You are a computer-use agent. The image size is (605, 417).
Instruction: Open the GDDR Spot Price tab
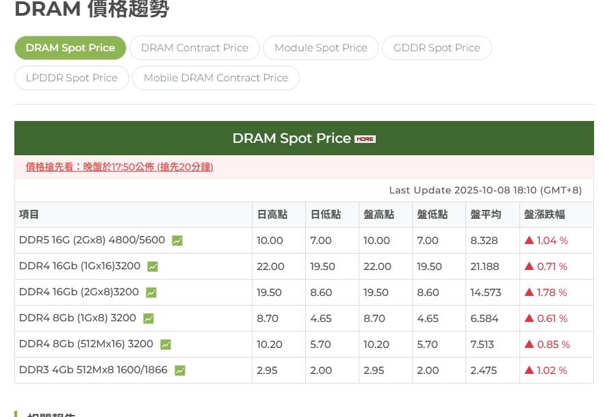[x=437, y=48]
